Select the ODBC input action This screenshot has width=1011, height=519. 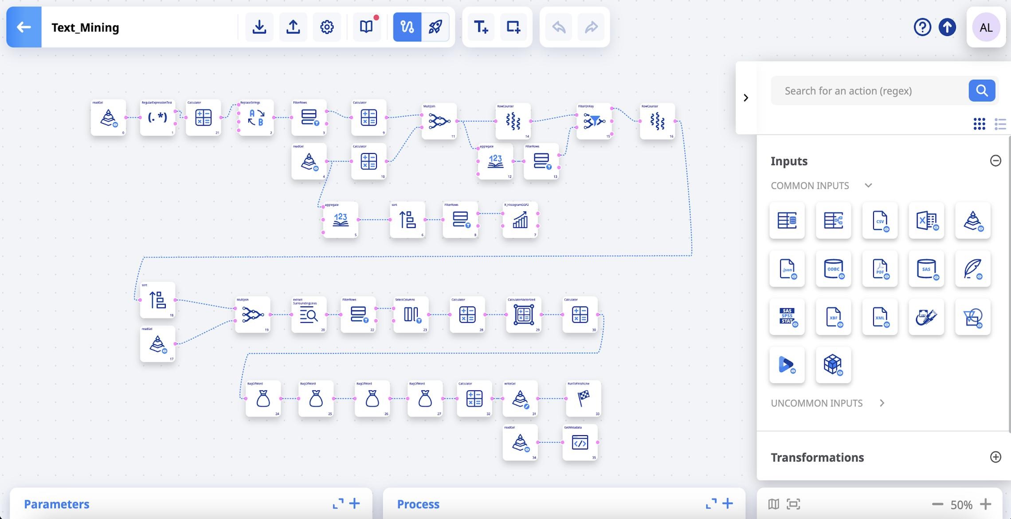tap(833, 269)
